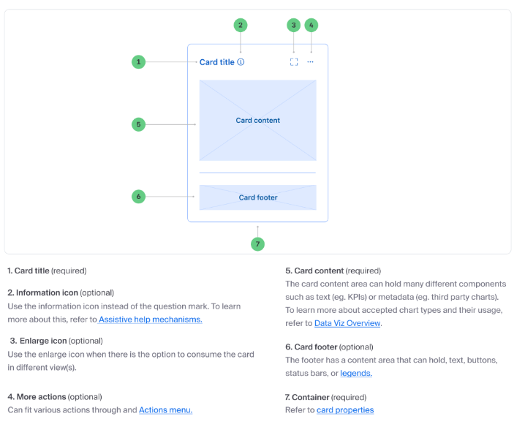This screenshot has height=427, width=525.
Task: Select green annotation badge number 7
Action: 257,243
